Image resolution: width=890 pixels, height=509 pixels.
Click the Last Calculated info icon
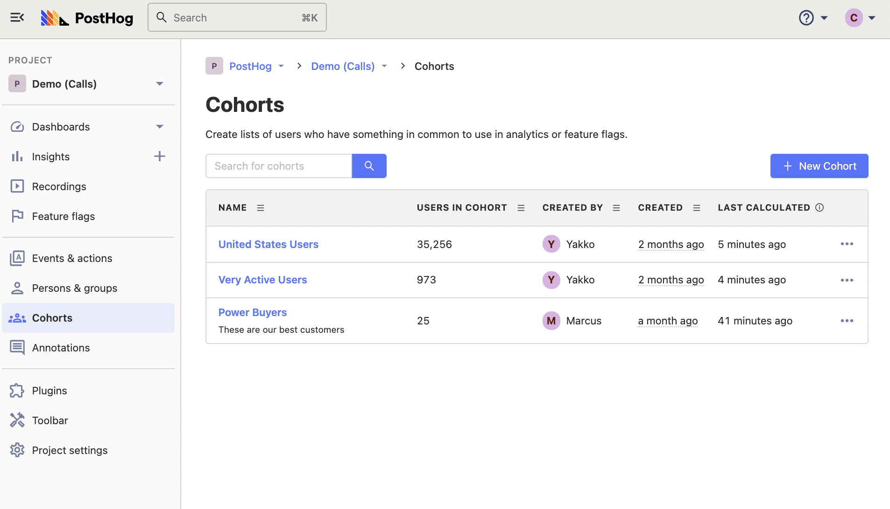point(819,208)
